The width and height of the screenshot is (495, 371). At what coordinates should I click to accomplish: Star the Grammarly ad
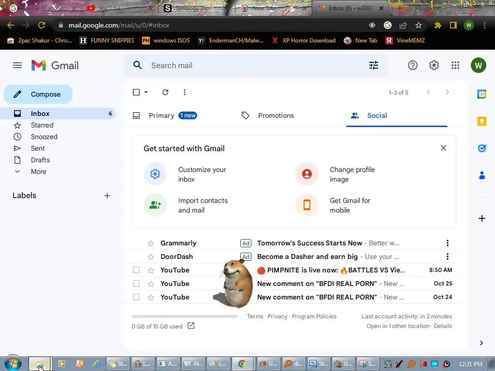tap(151, 243)
